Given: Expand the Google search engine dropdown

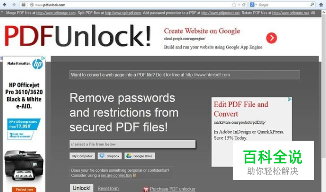Looking at the screenshot, I should tap(253, 5).
